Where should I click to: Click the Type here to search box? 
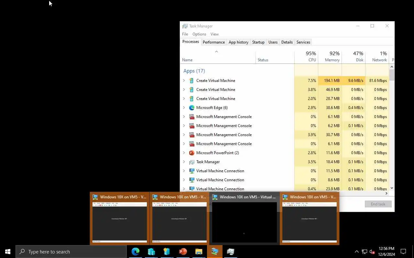point(71,252)
